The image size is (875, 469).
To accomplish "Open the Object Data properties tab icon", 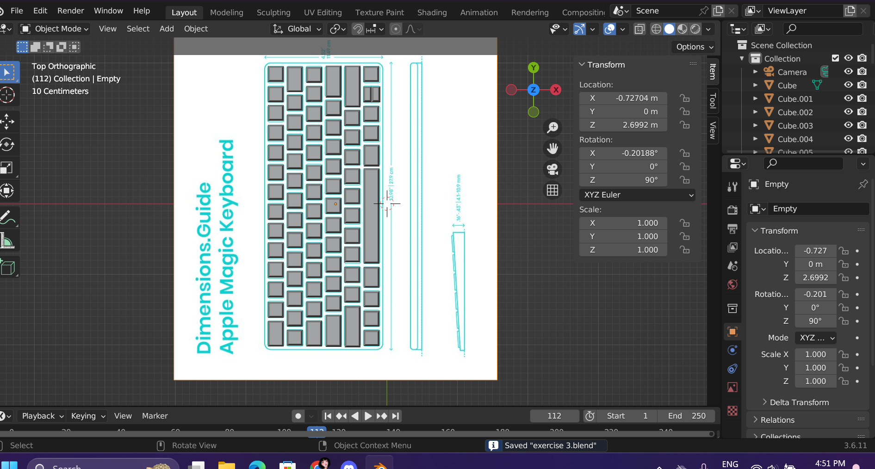I will tap(732, 388).
